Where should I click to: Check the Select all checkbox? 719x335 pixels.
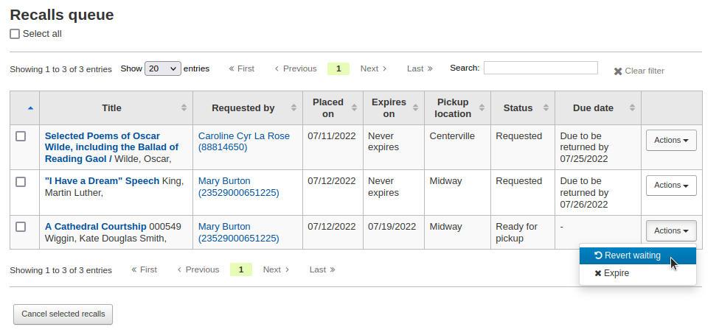(15, 34)
